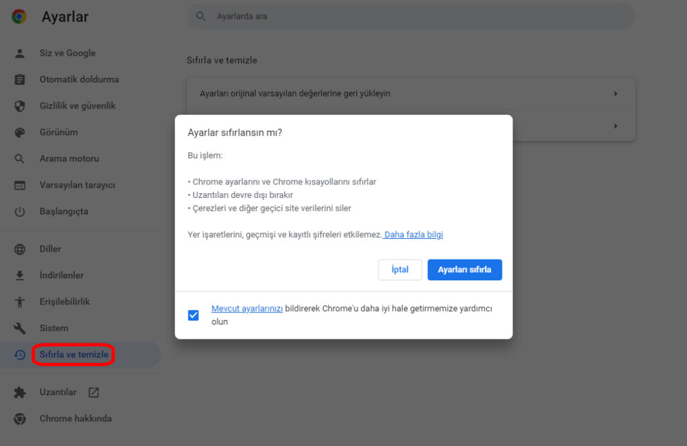Open the Mevcut ayarlarınızı link
This screenshot has height=446, width=687.
pos(247,309)
